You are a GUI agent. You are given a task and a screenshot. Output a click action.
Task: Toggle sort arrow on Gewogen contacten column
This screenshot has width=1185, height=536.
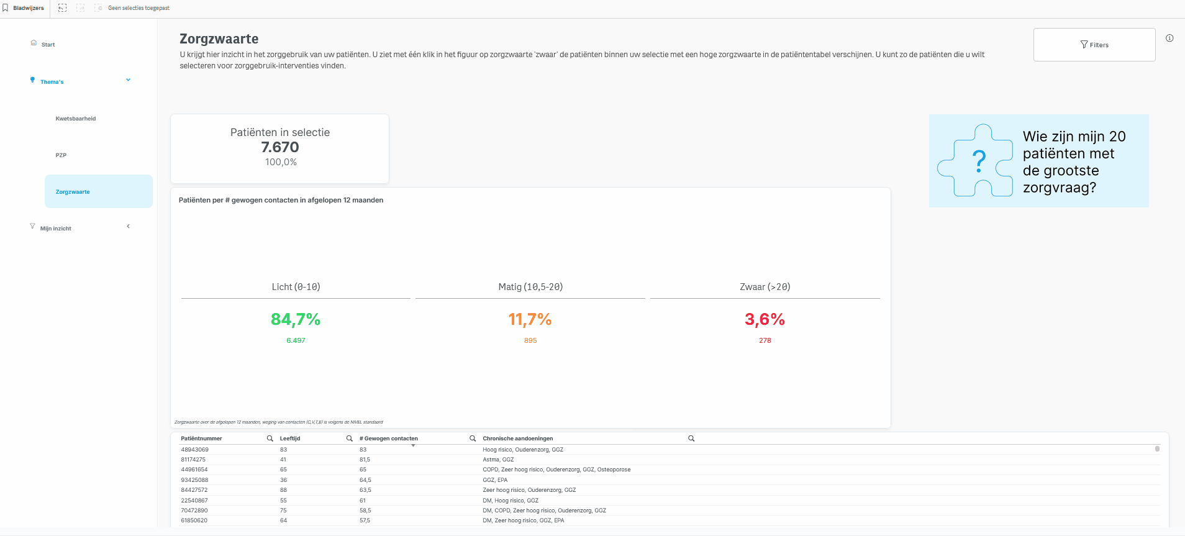point(413,445)
